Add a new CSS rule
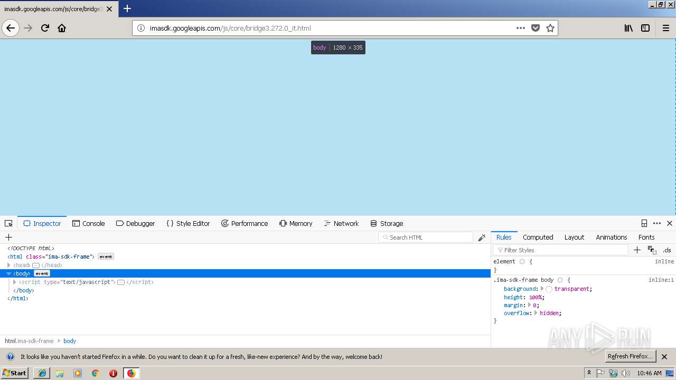The width and height of the screenshot is (676, 380). (x=637, y=250)
